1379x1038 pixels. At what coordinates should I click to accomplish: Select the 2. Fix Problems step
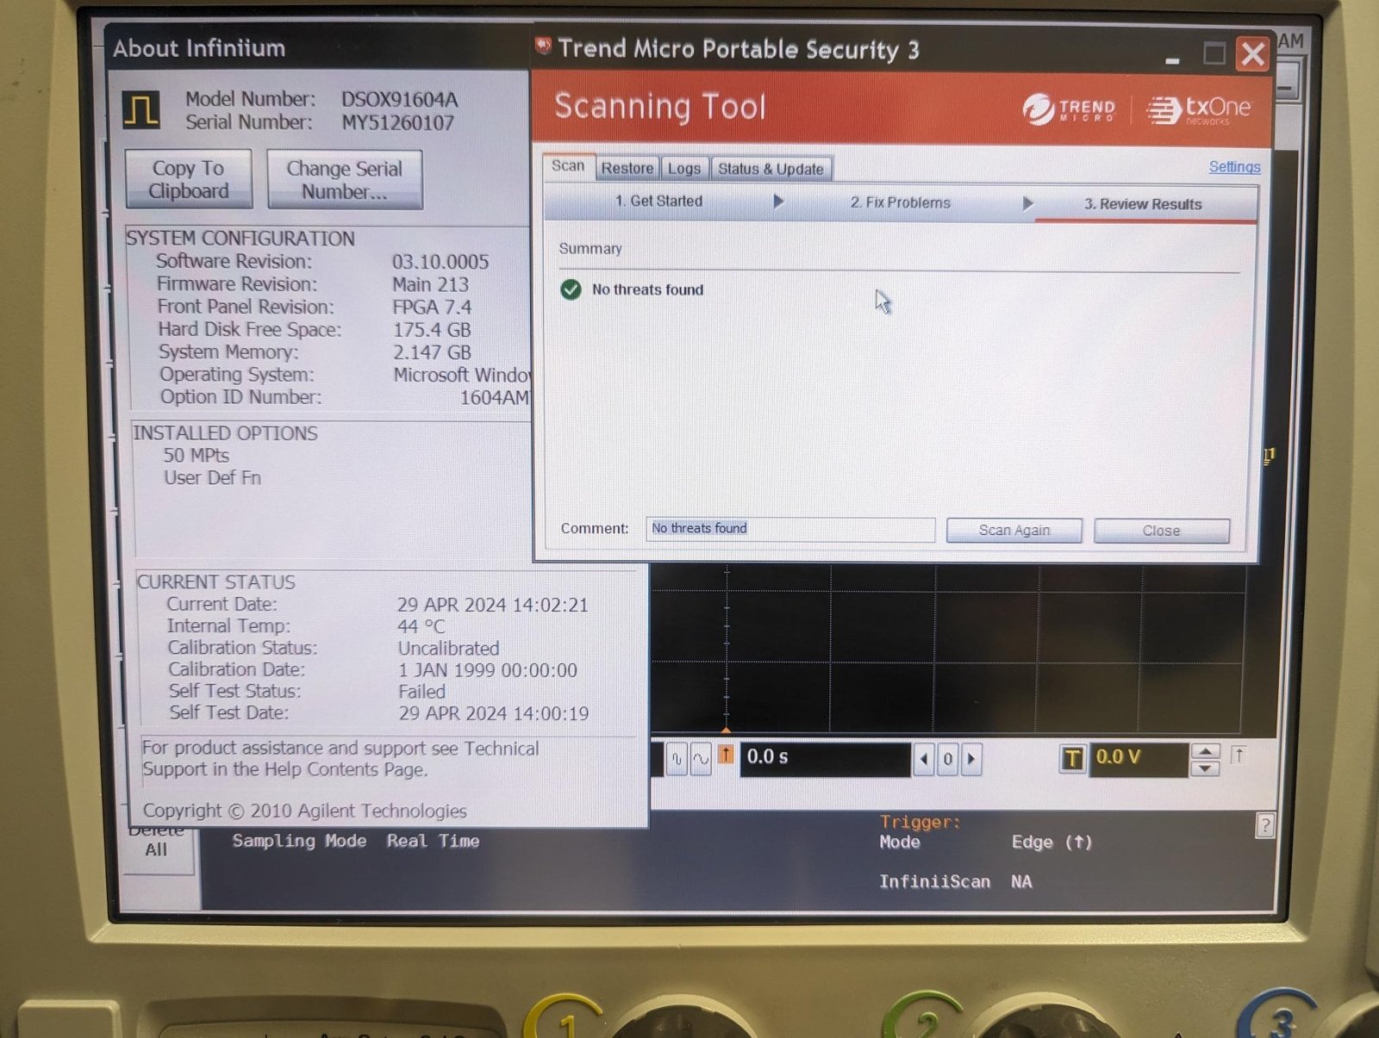coord(900,202)
